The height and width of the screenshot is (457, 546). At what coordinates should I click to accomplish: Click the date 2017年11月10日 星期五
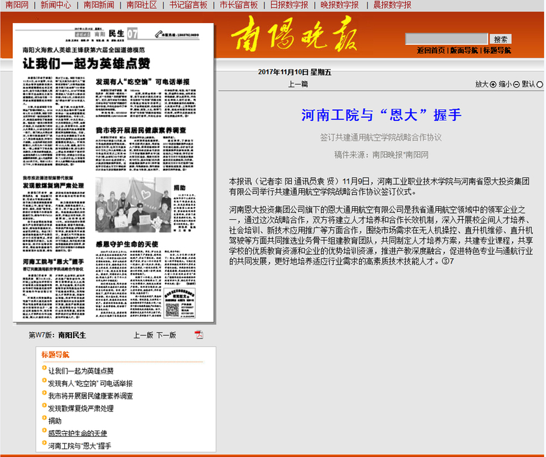click(x=295, y=73)
